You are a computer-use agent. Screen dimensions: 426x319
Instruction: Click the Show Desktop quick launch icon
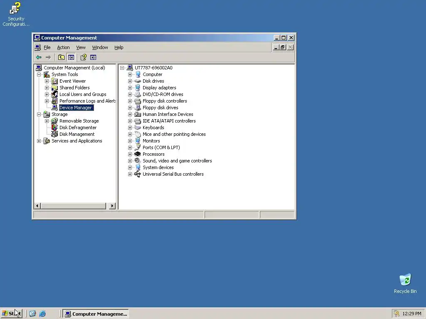(32, 314)
